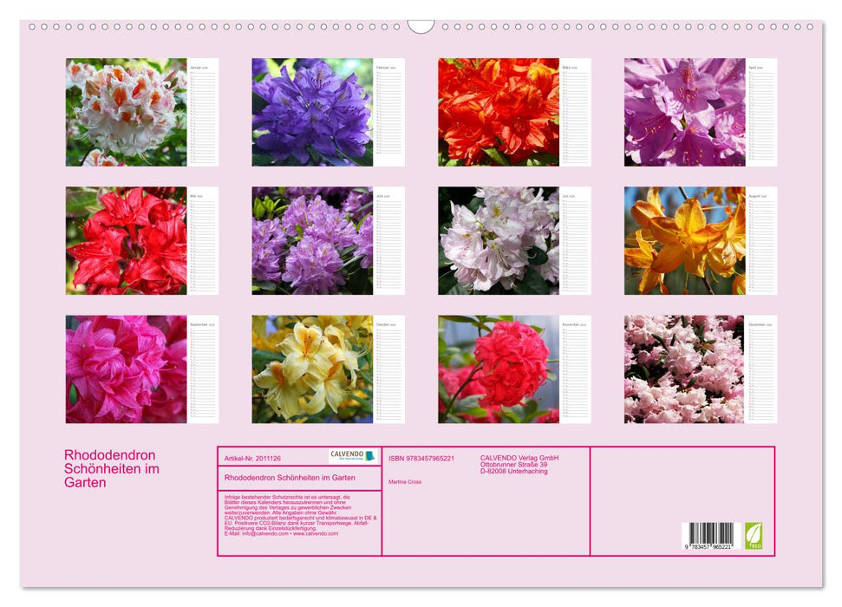Click the Artikel-Nr. 2011126 label
Screen dimensions: 842x607
click(252, 459)
